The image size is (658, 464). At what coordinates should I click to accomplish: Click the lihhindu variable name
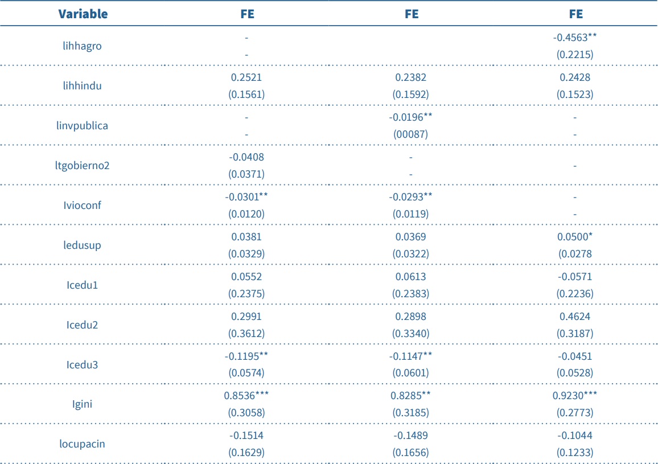(x=83, y=86)
